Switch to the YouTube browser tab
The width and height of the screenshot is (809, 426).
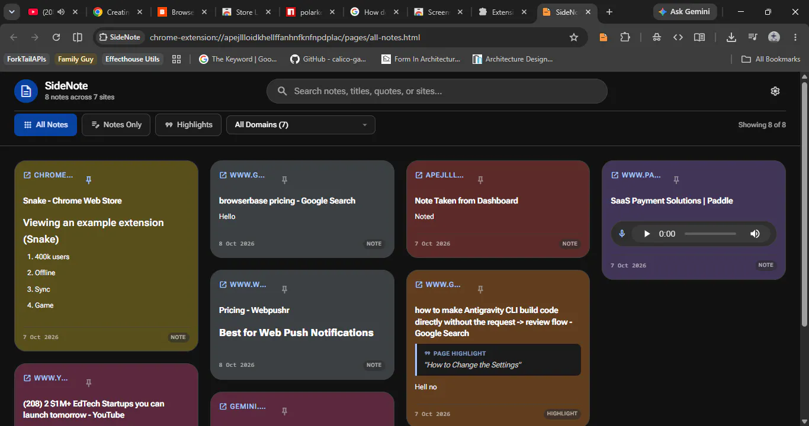(x=53, y=12)
